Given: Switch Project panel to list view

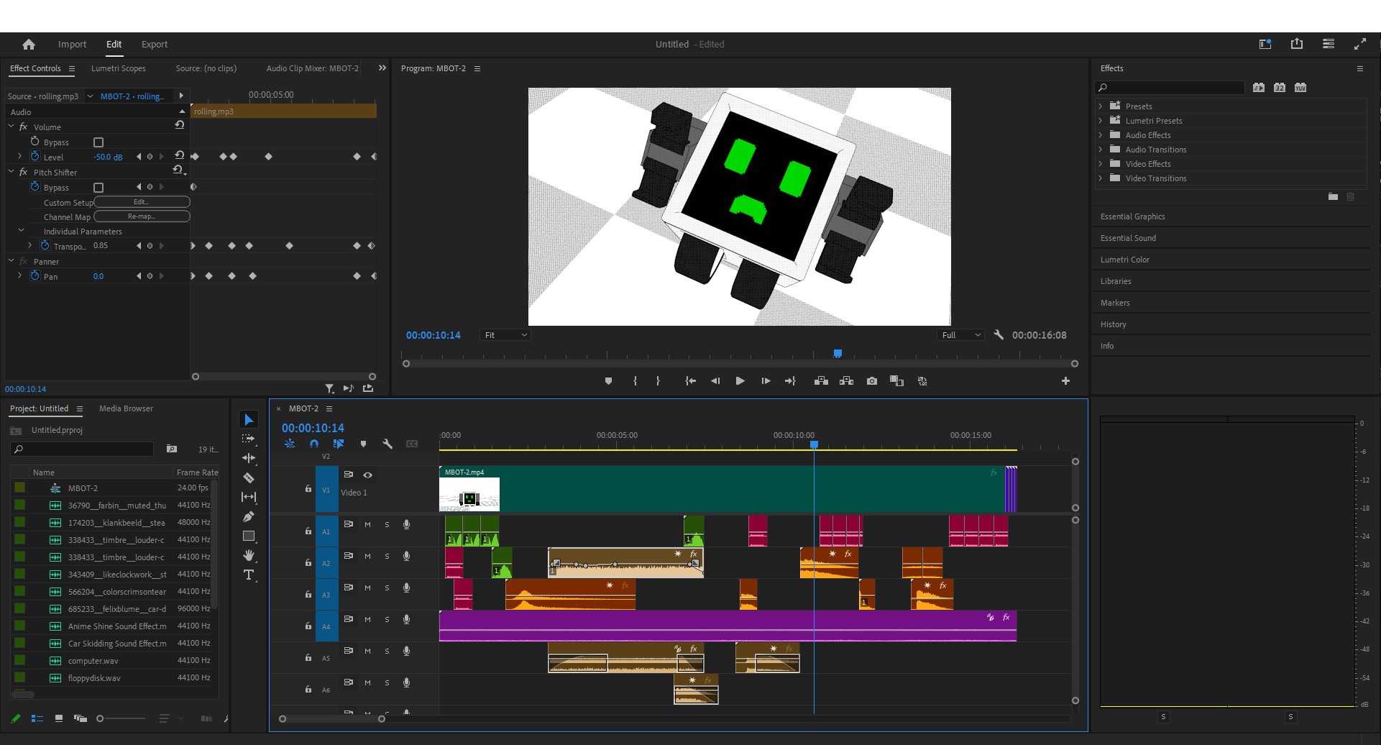Looking at the screenshot, I should (37, 718).
